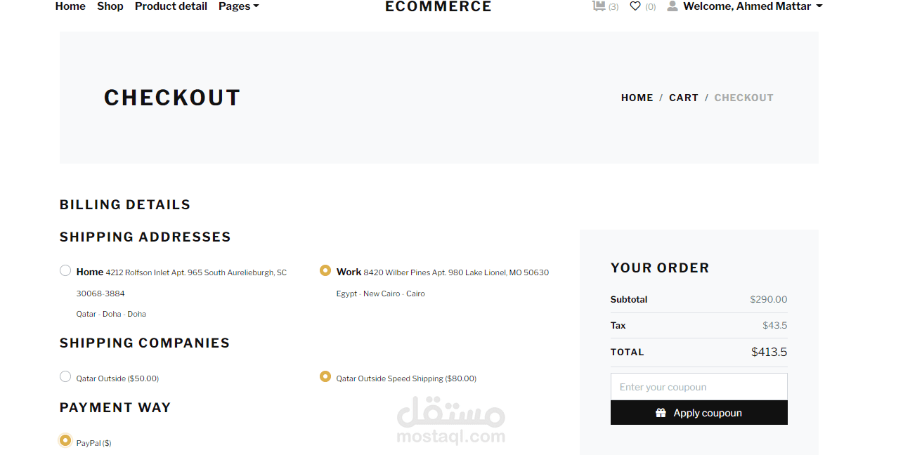This screenshot has width=903, height=455.
Task: Open Product detail nav item
Action: pyautogui.click(x=171, y=6)
